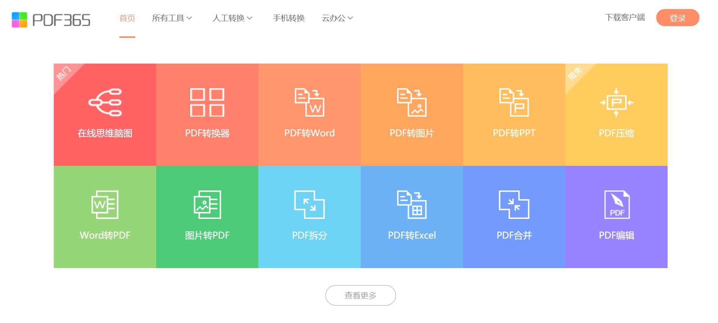The width and height of the screenshot is (718, 323).
Task: Click the PDF转图片 label text
Action: tap(412, 133)
